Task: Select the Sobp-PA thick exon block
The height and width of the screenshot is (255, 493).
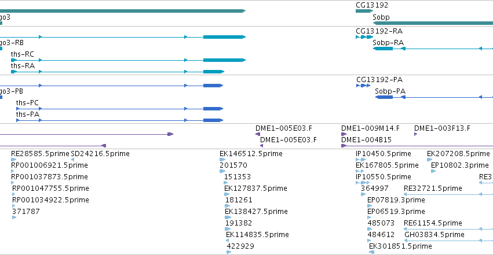Action: pos(384,97)
